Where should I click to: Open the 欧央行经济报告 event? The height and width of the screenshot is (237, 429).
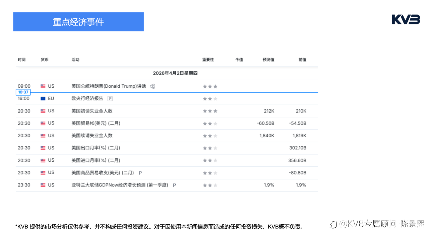coord(87,98)
